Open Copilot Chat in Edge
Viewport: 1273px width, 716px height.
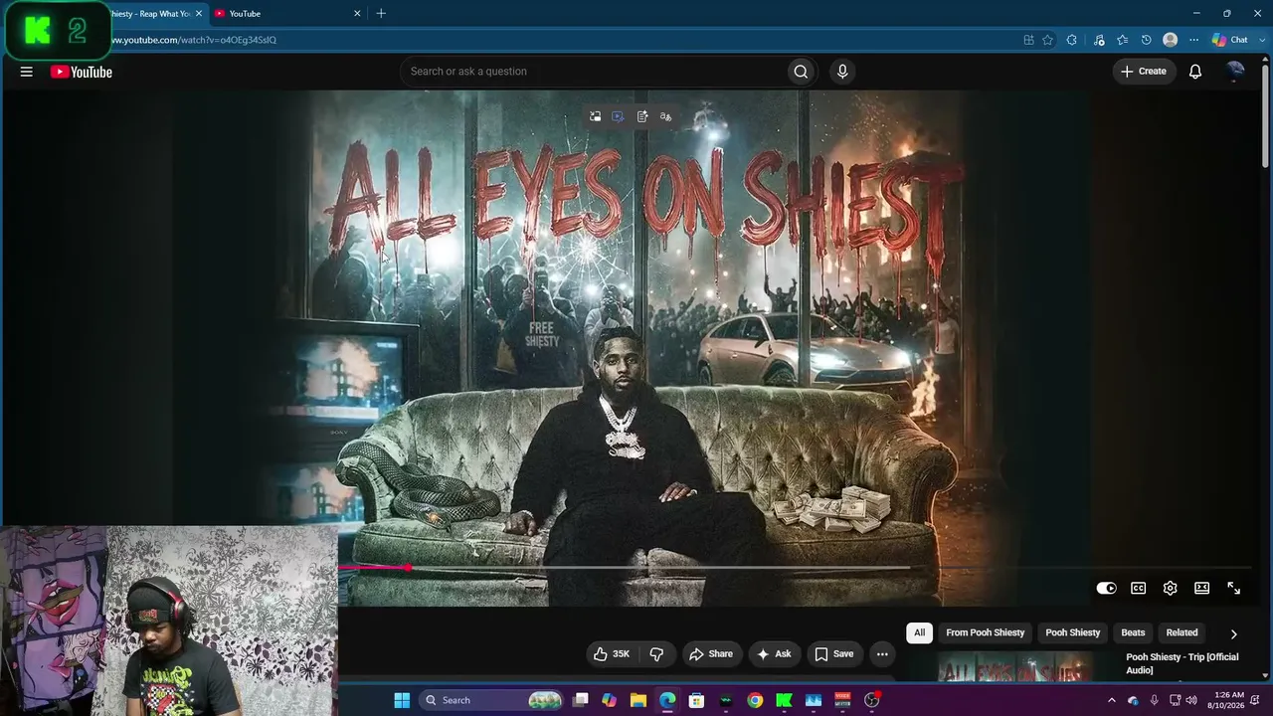point(1229,40)
